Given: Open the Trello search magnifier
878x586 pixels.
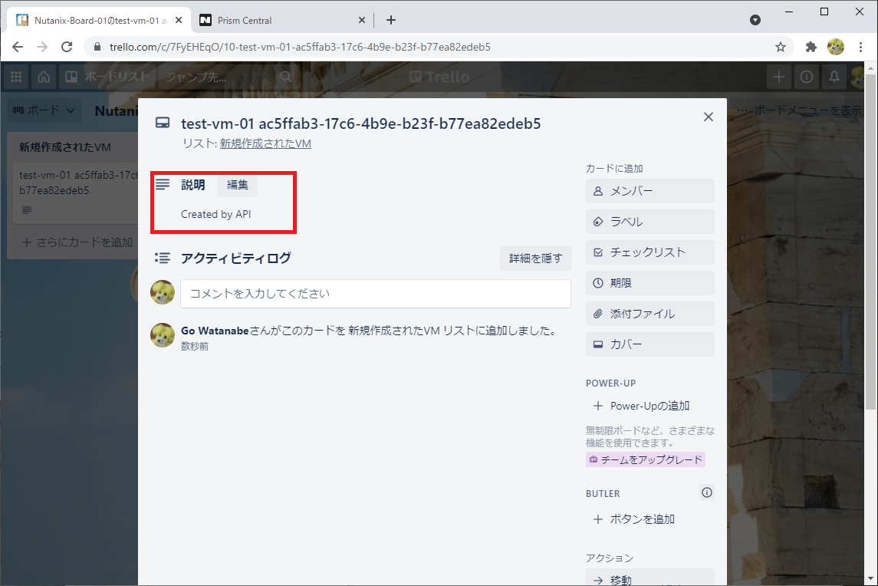Looking at the screenshot, I should [284, 77].
